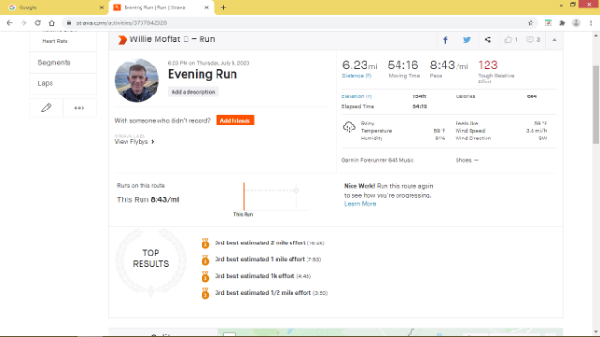Click the Elevation (?) link
This screenshot has height=337, width=600.
tap(356, 96)
